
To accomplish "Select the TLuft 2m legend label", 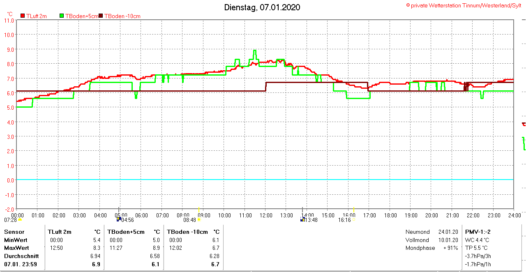I will [x=36, y=16].
